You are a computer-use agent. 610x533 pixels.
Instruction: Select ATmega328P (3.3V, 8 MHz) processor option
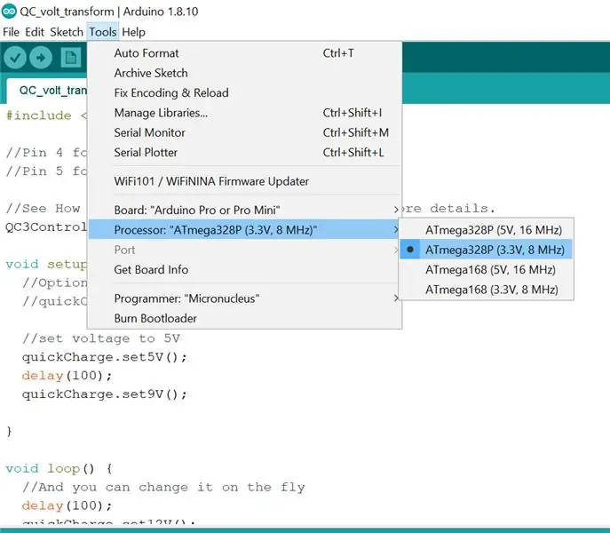[x=487, y=250]
